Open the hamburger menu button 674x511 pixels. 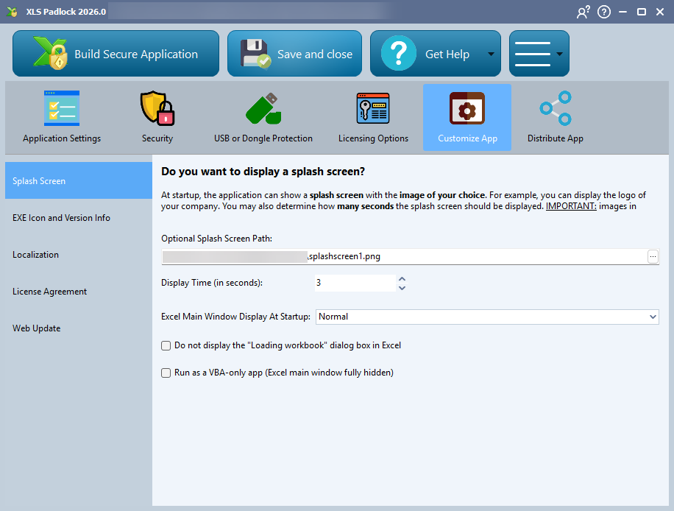click(x=539, y=54)
